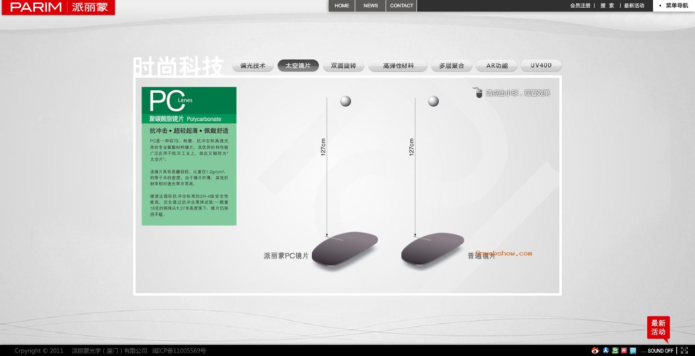Share to Sina Weibo icon
Viewport: 695px width, 356px height.
595,351
